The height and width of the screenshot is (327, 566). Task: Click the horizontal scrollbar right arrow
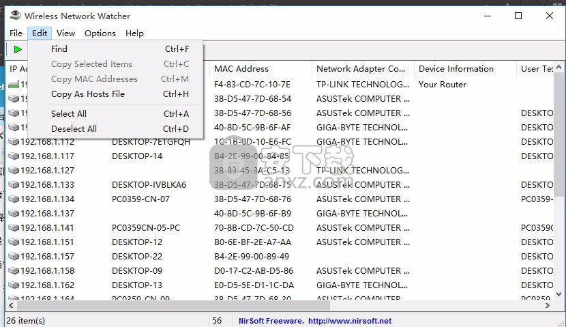click(548, 306)
